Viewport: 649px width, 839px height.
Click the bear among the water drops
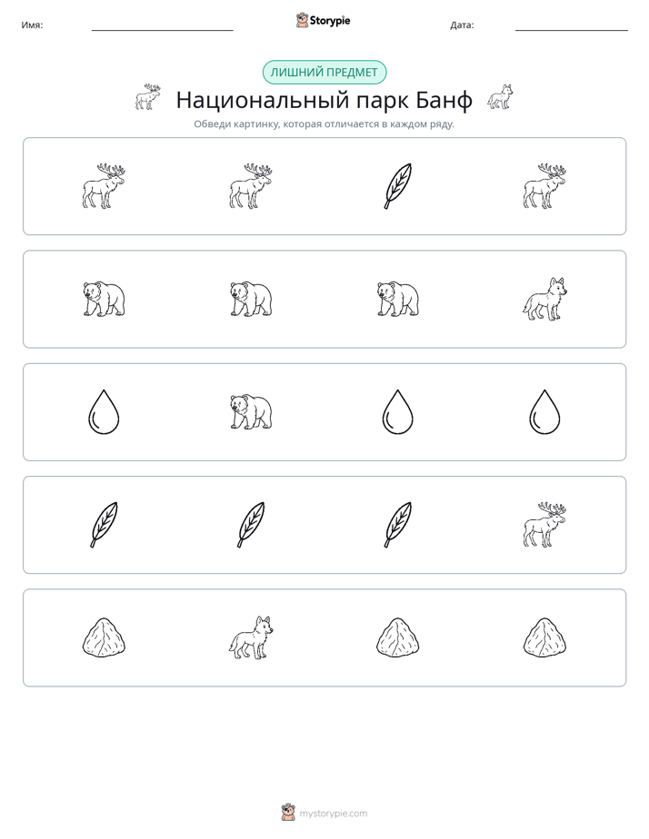251,411
